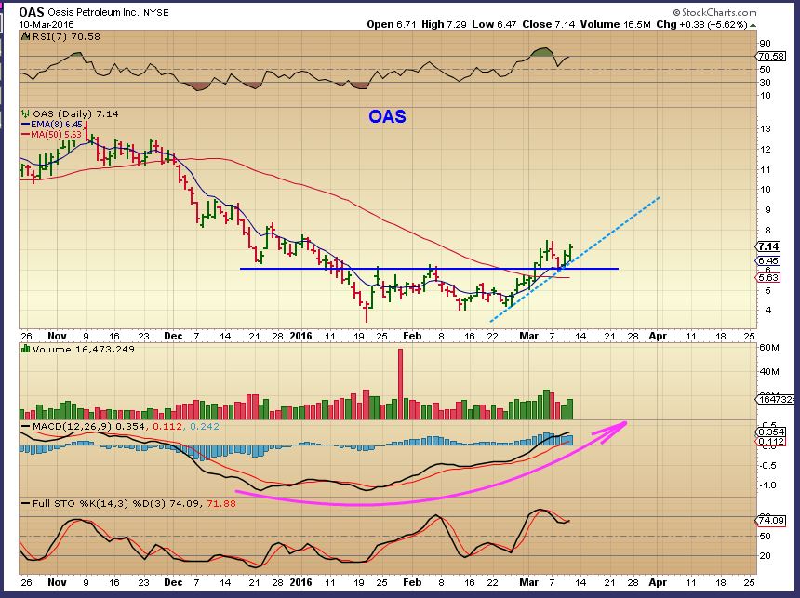Click "Nov" on the date axis under price panel
This screenshot has height=598, width=800.
(57, 337)
